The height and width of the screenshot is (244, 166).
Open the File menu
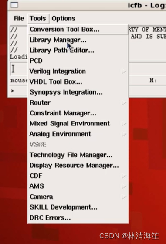pos(19,18)
